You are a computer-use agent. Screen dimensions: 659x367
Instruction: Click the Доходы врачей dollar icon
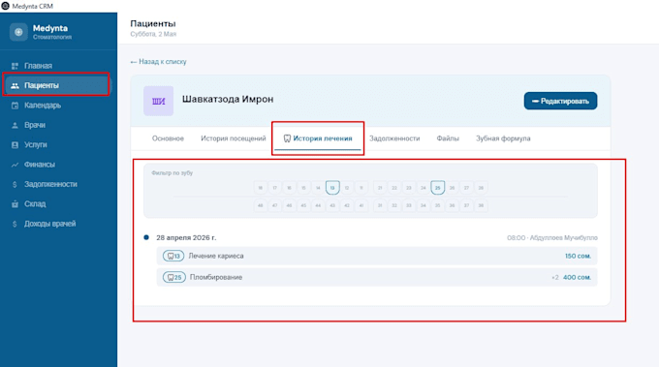tap(15, 224)
